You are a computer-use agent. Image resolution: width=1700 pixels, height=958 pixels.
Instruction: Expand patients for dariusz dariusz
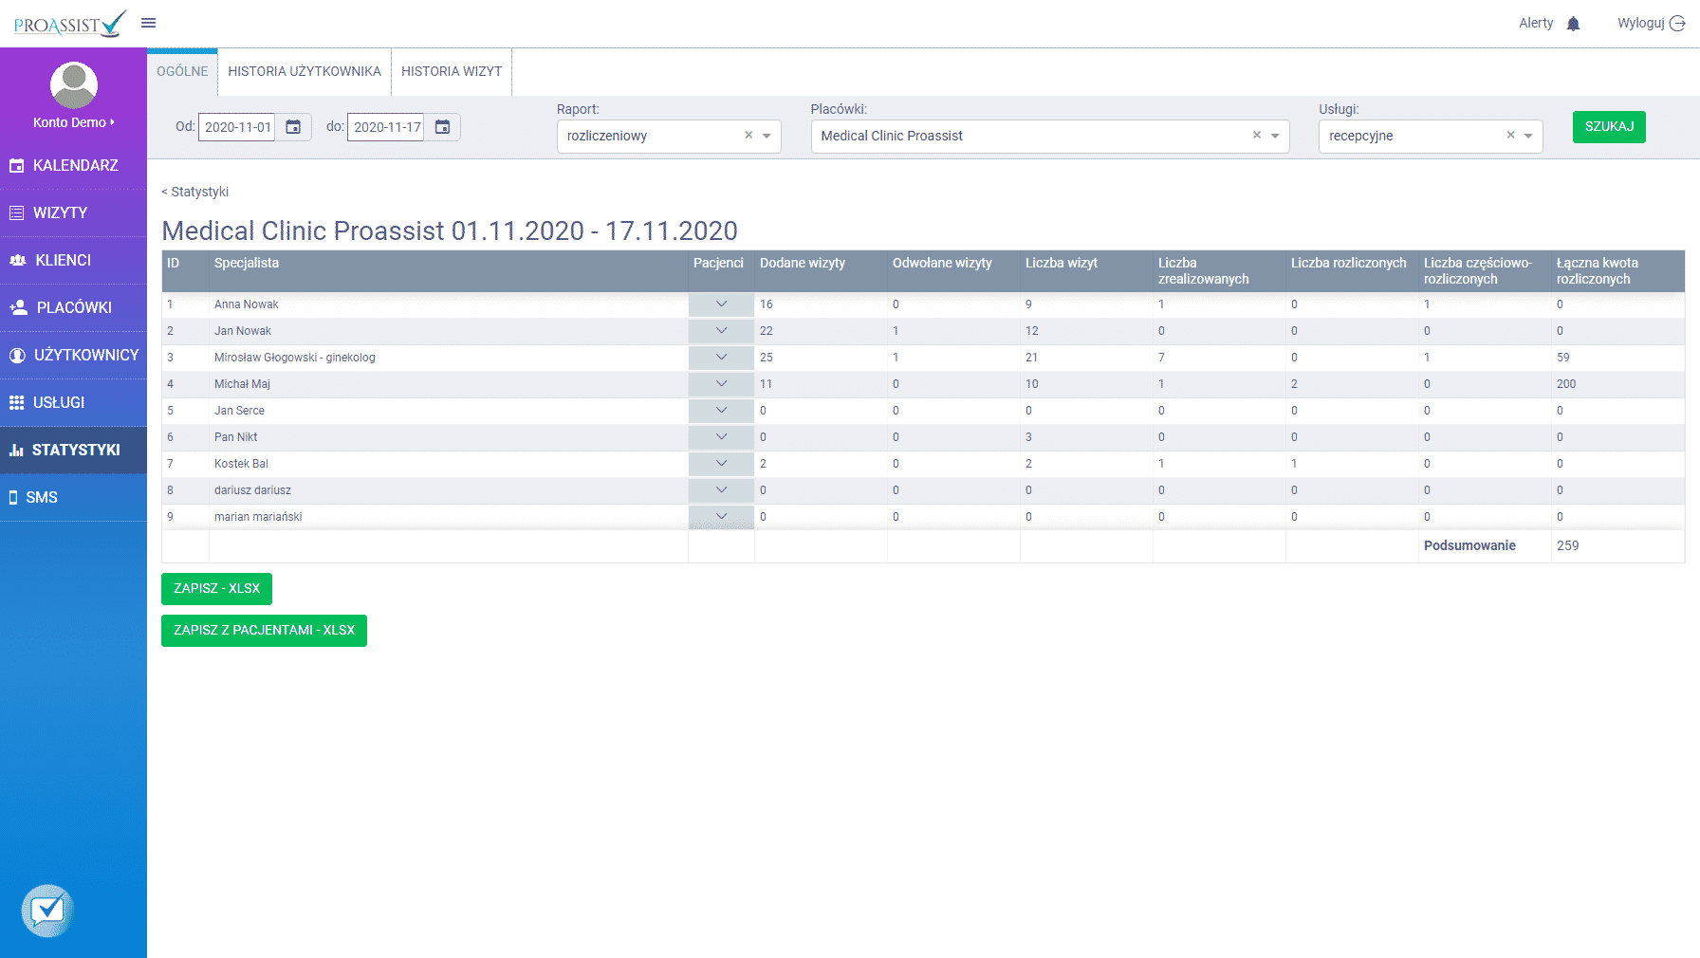pos(721,490)
